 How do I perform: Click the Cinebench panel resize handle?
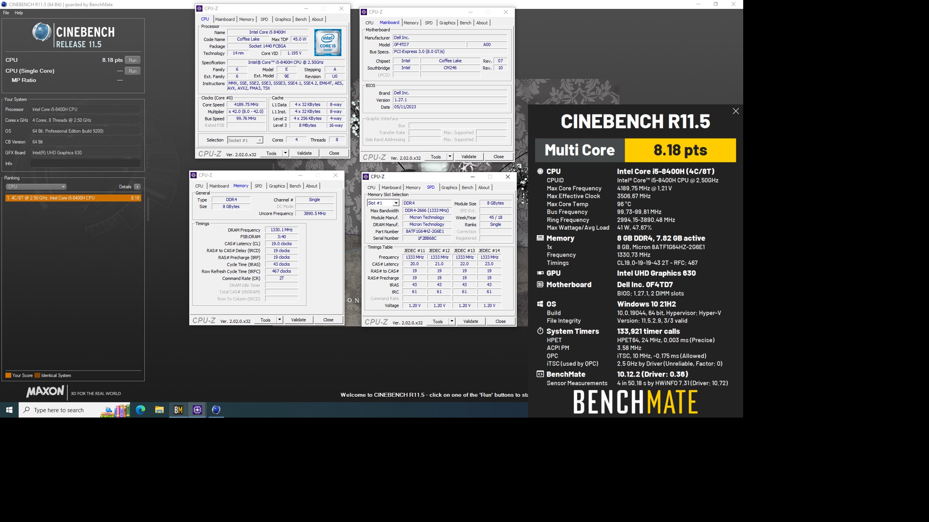tap(148, 209)
